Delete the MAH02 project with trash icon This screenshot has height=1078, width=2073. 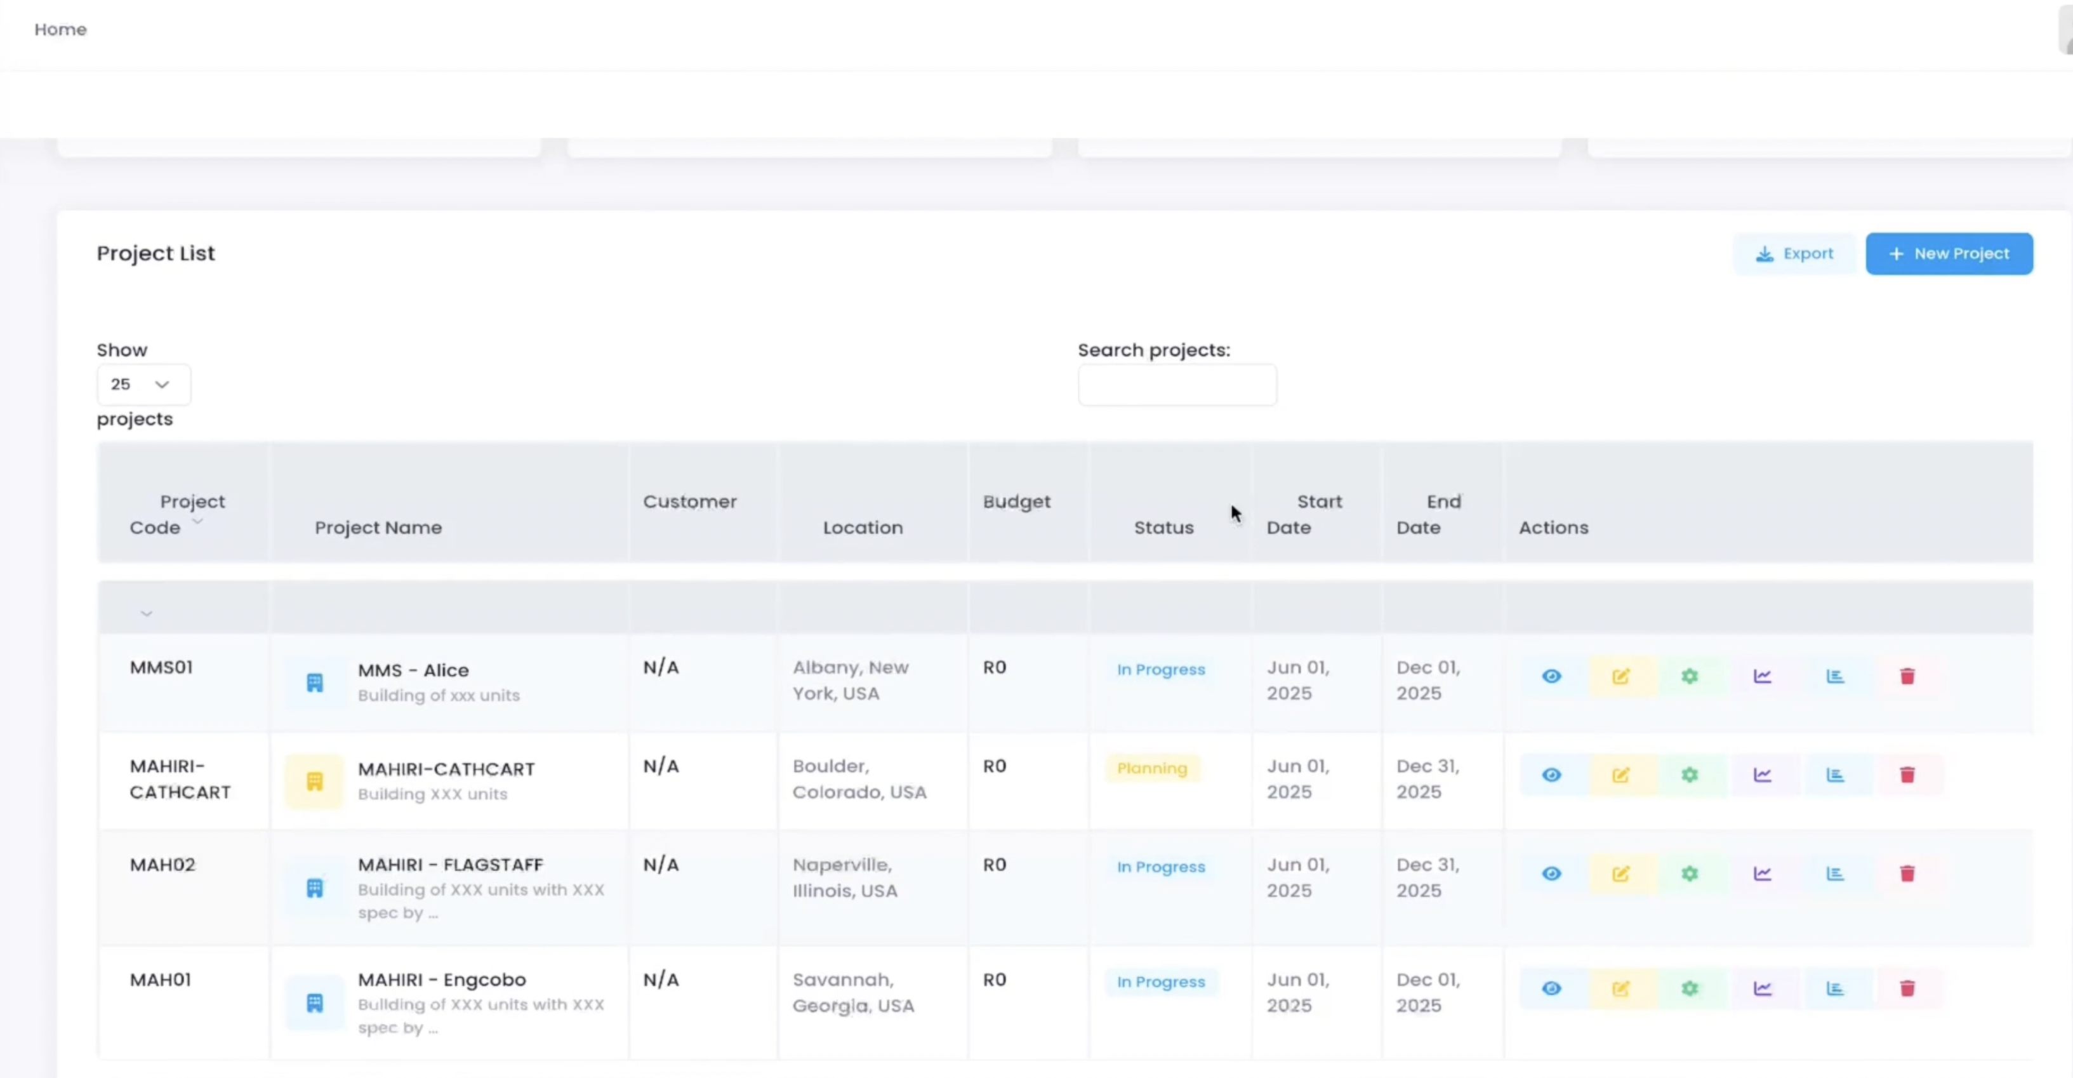coord(1907,874)
